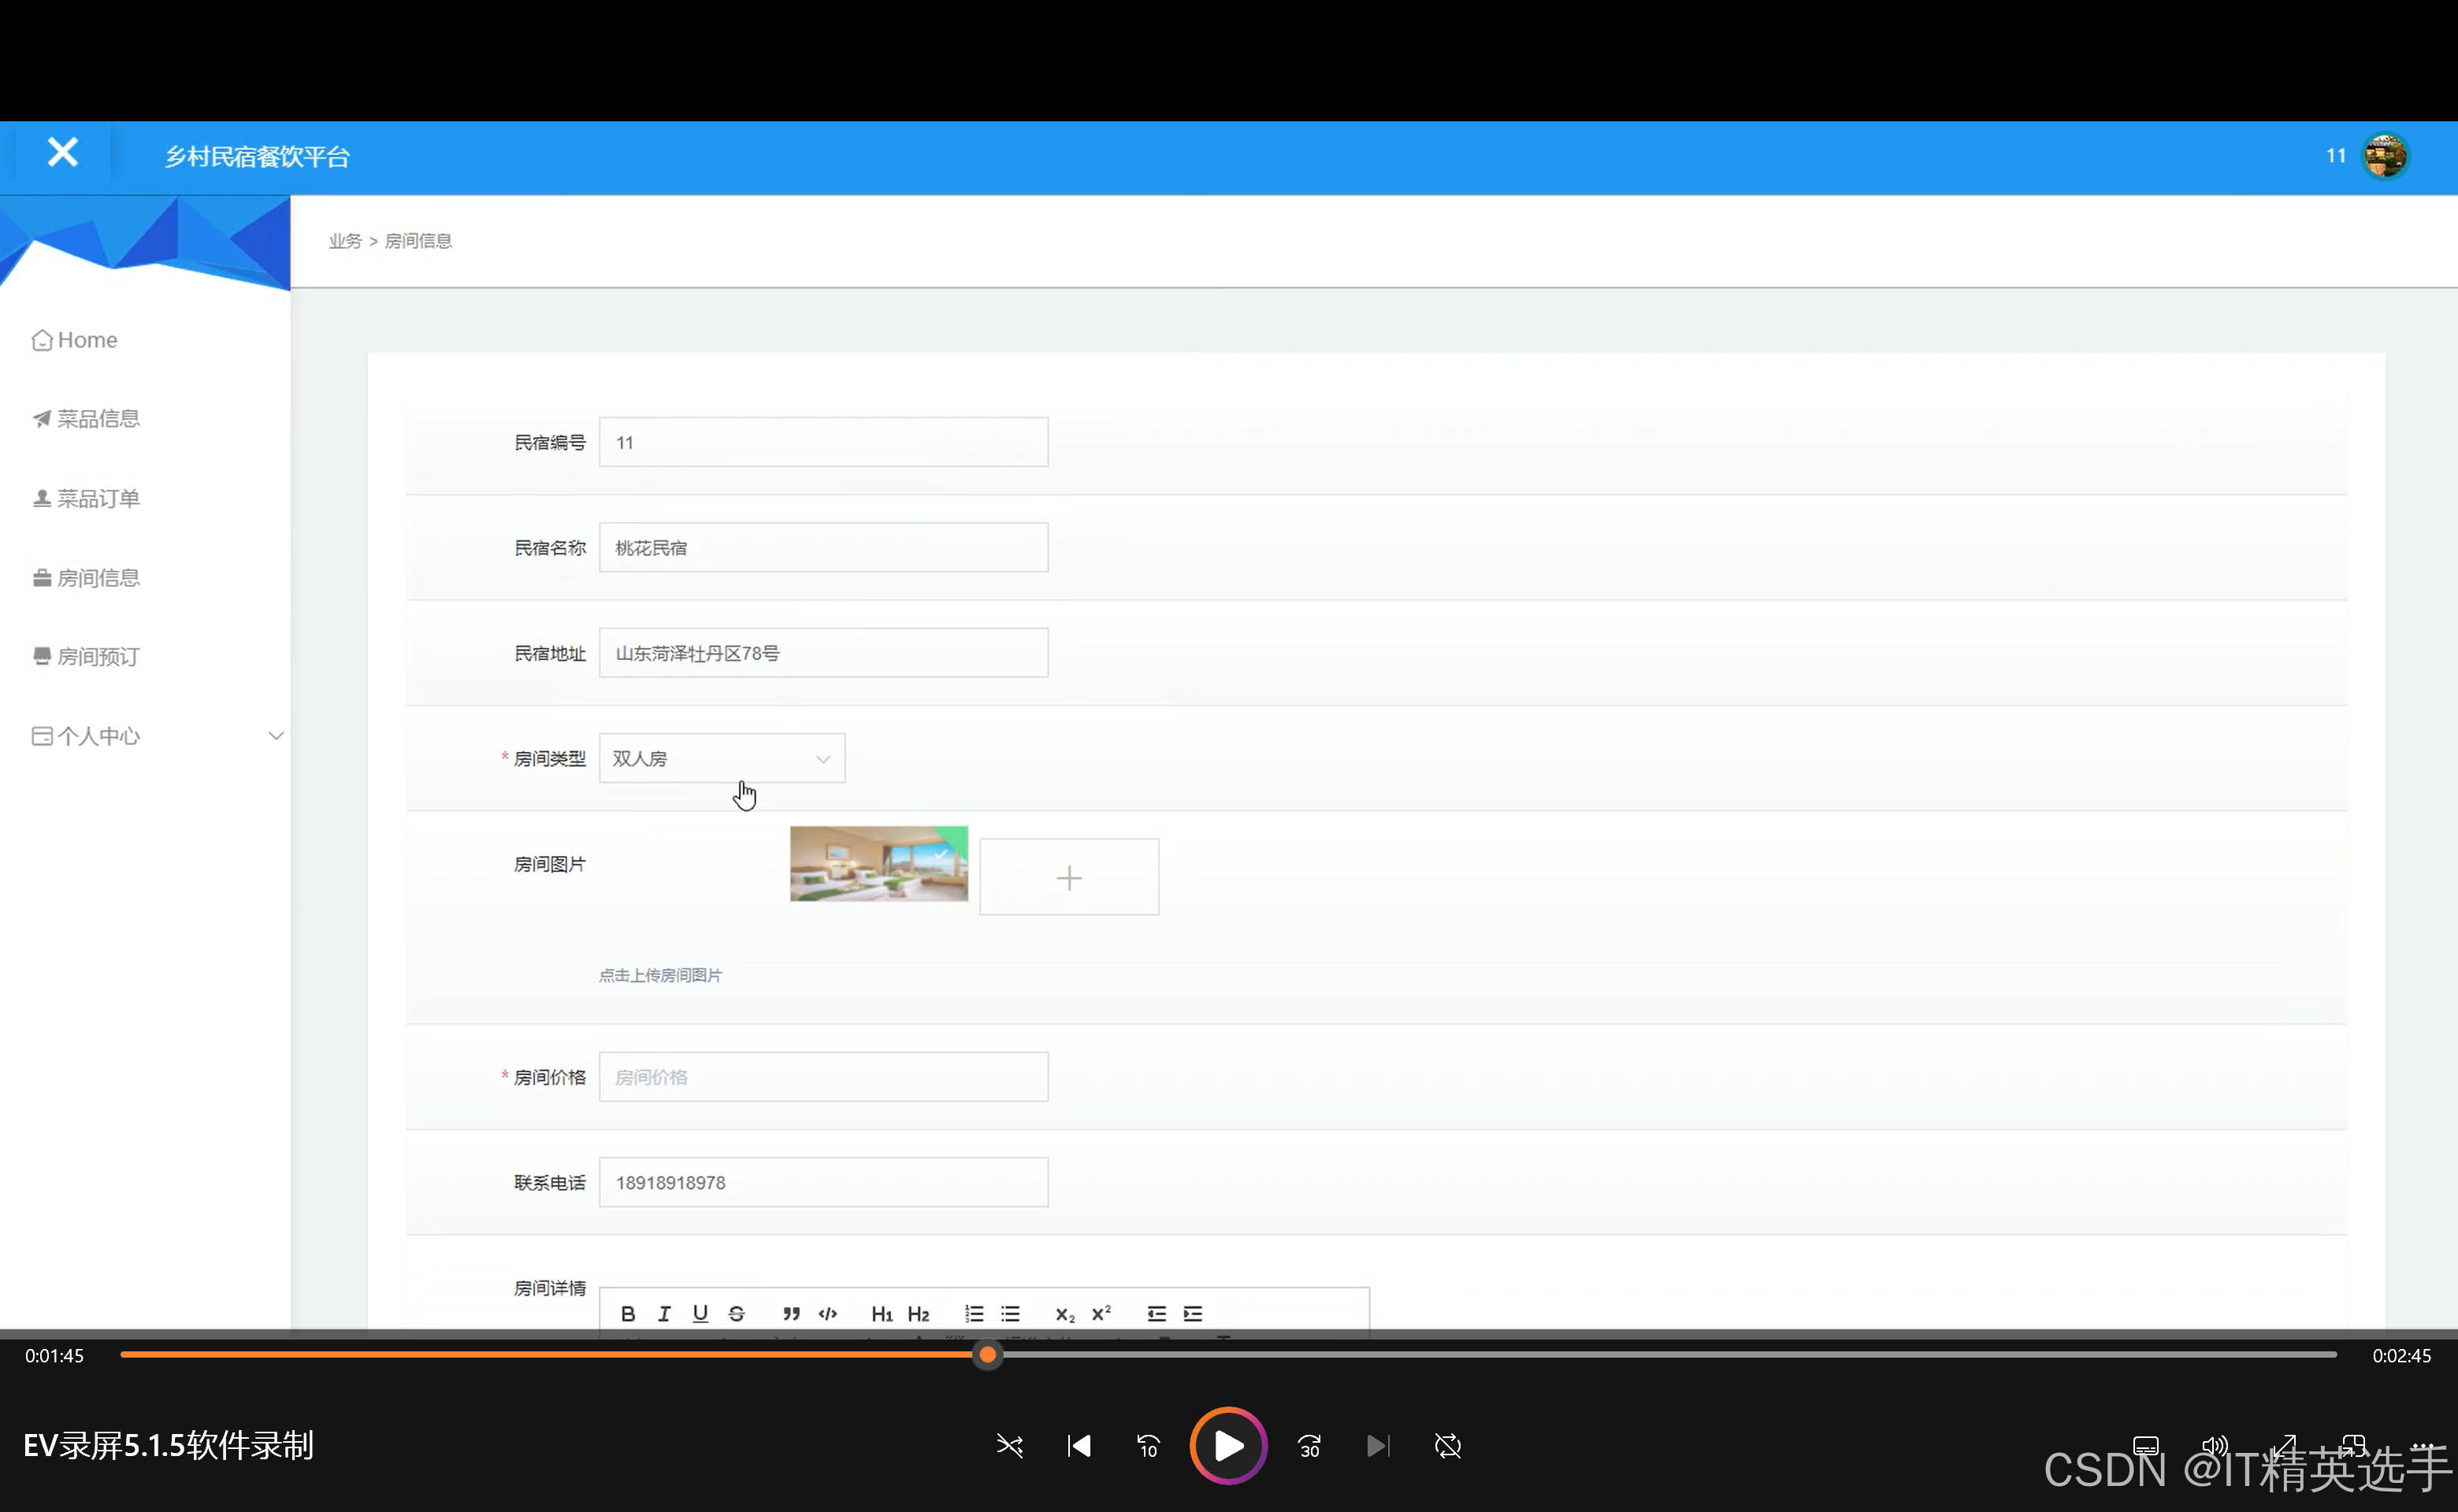Apply Heading 1 style in editor
This screenshot has height=1512, width=2458.
coord(882,1313)
